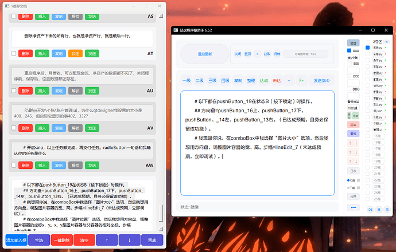Click the first red up arrow in the sidebar
Viewport: 396px width, 252px height.
350,143
